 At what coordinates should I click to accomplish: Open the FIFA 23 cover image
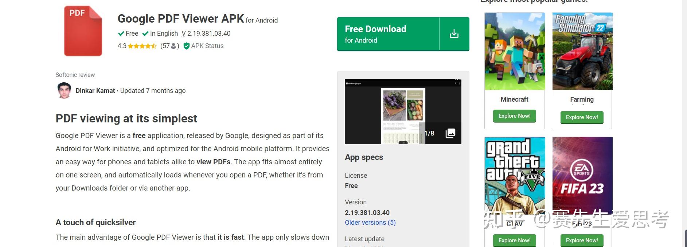[x=582, y=176]
